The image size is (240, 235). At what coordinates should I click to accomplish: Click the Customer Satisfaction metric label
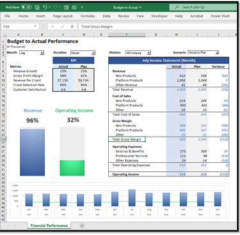29,89
